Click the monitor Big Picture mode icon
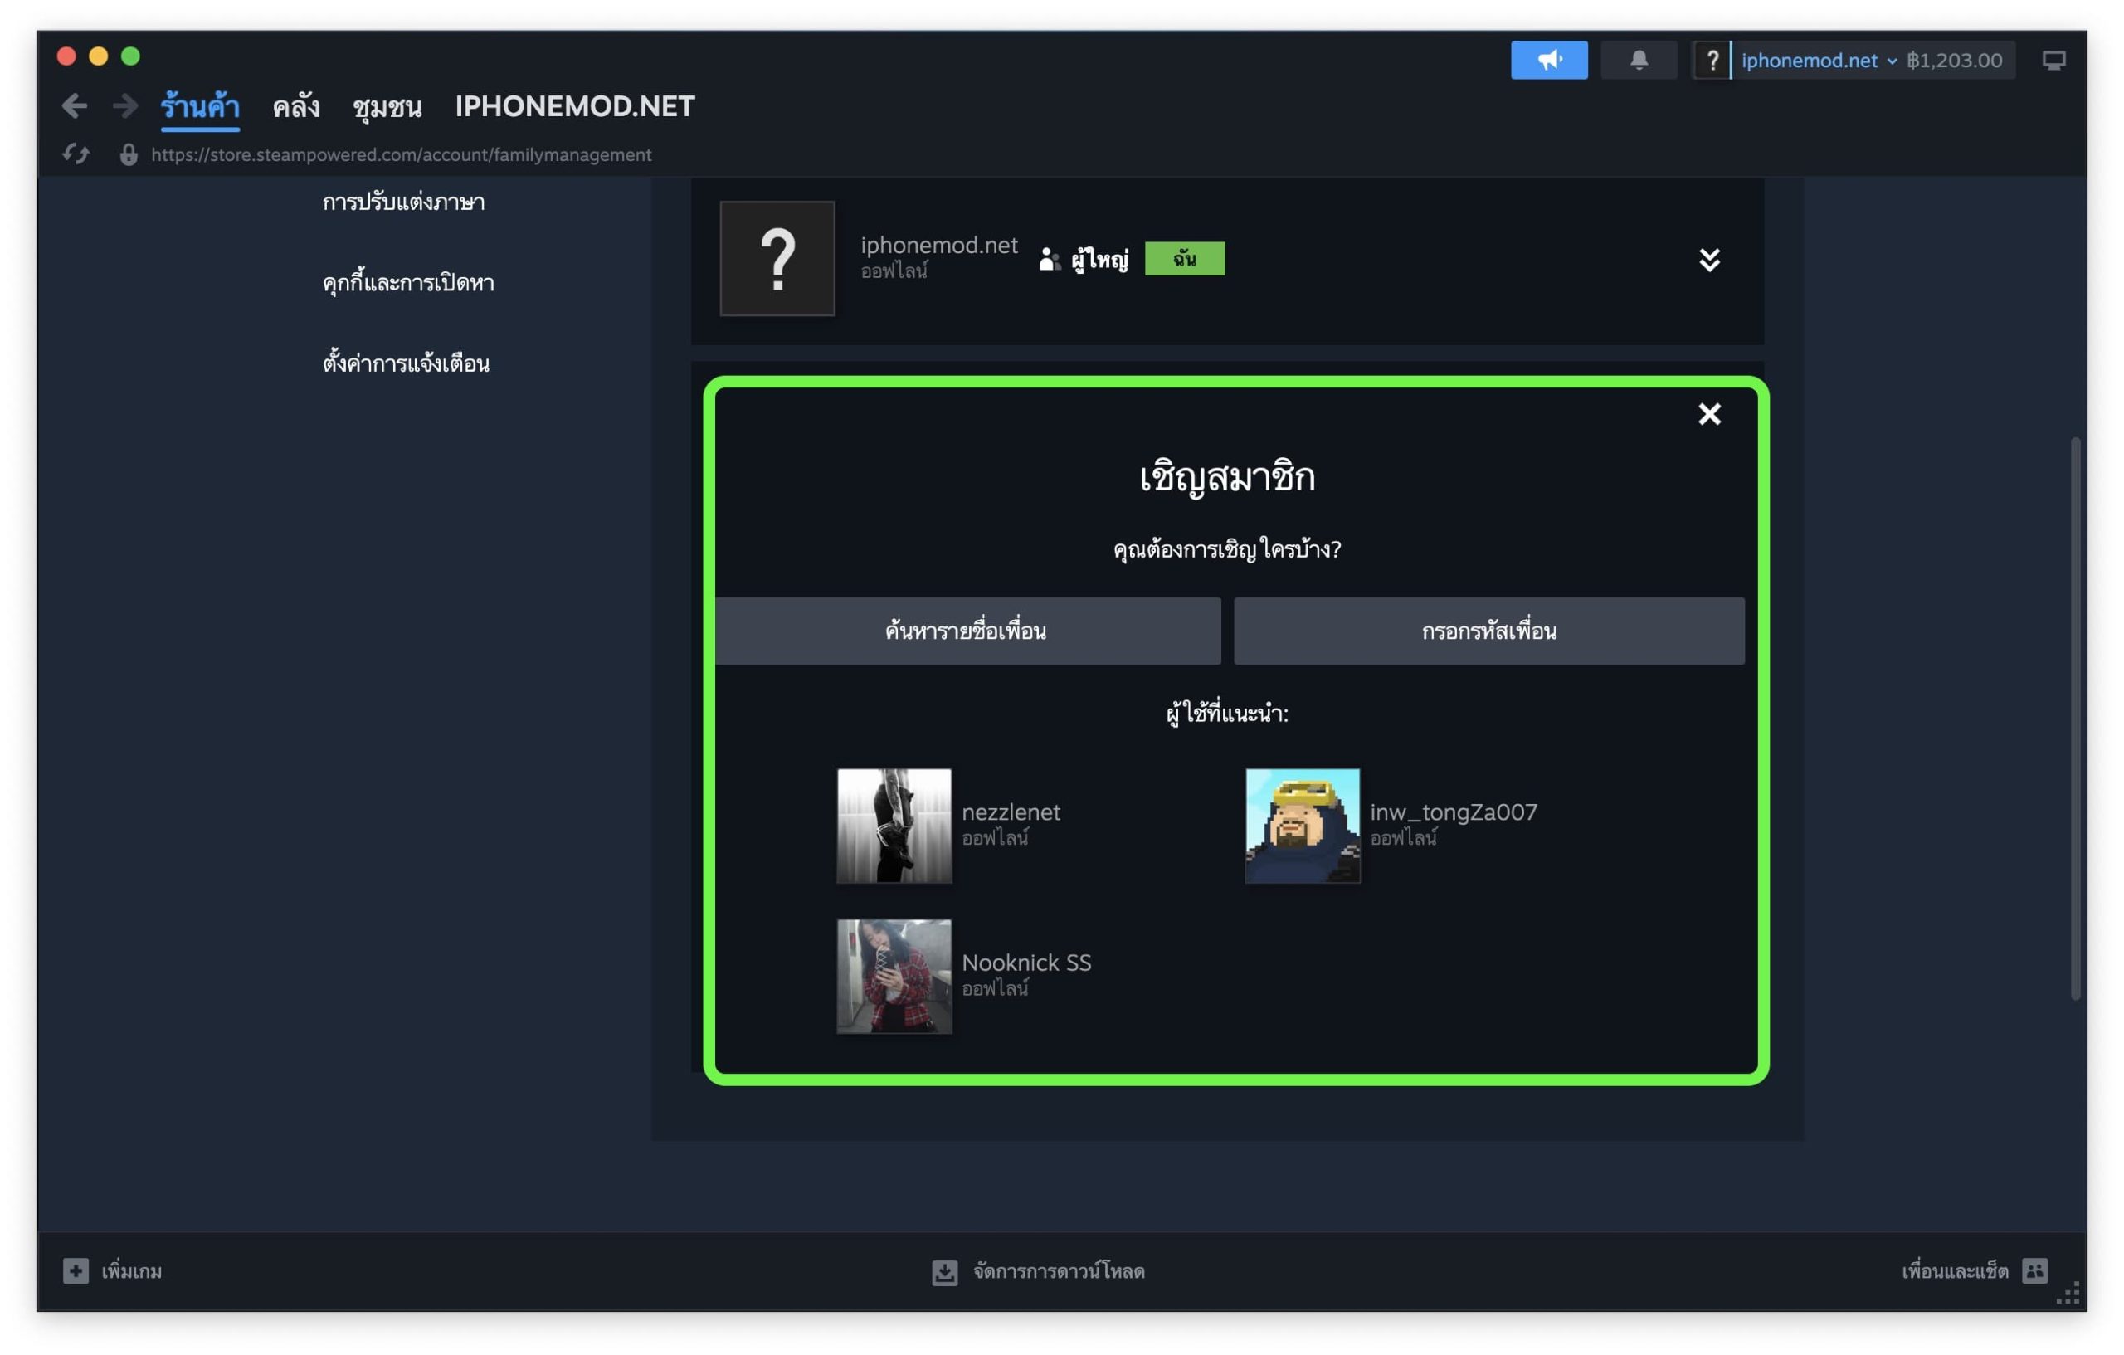2124x1355 pixels. [x=2053, y=60]
